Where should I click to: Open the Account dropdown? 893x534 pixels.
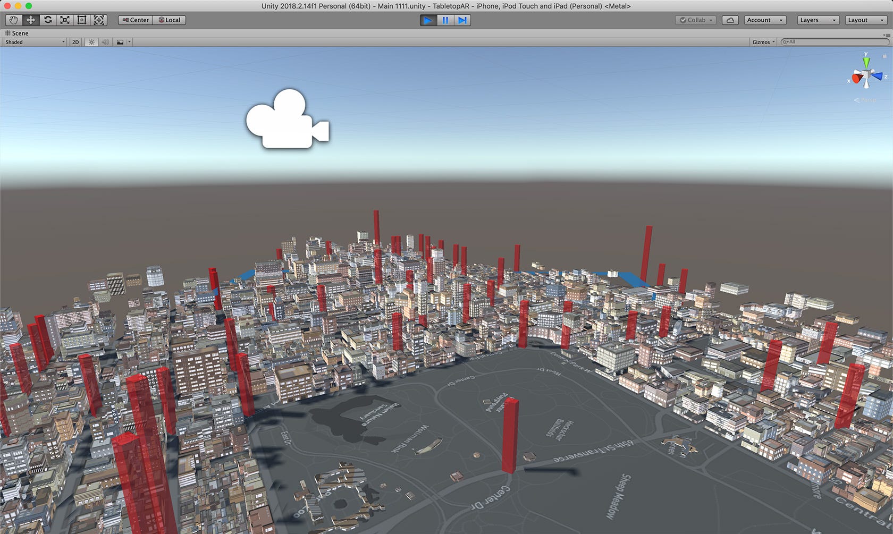(765, 20)
